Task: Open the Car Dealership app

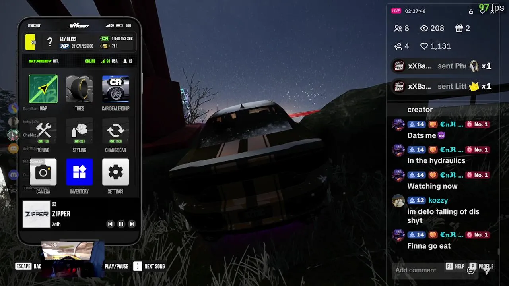Action: click(x=115, y=89)
